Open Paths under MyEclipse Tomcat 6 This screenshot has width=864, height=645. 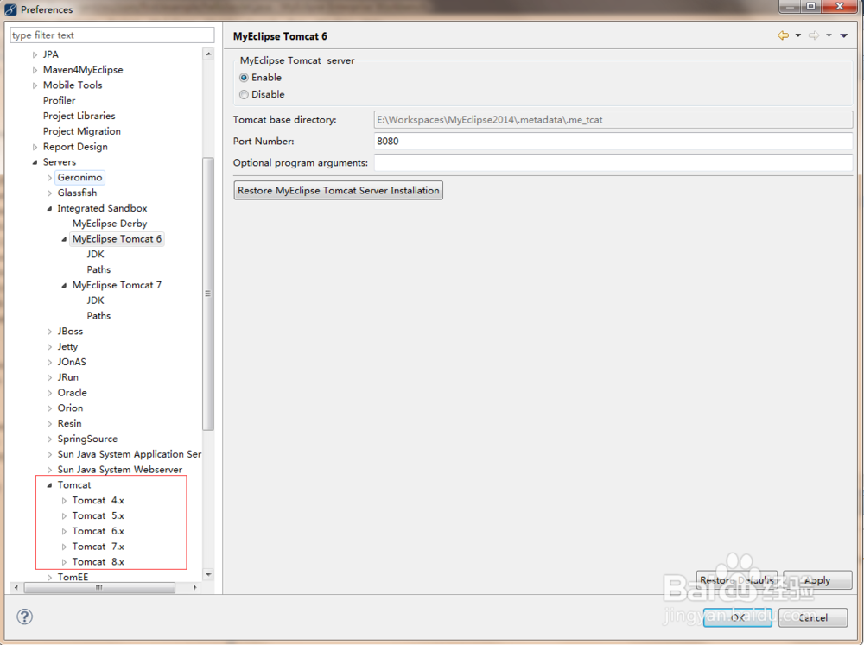click(x=98, y=269)
